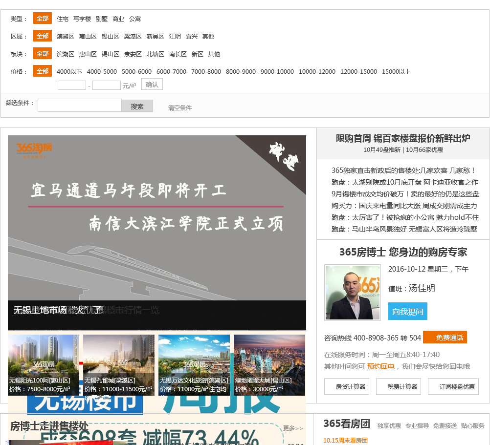Open 无锡阳光100阿 property thumbnail
Screen dimensions: 490x445
pyautogui.click(x=44, y=365)
